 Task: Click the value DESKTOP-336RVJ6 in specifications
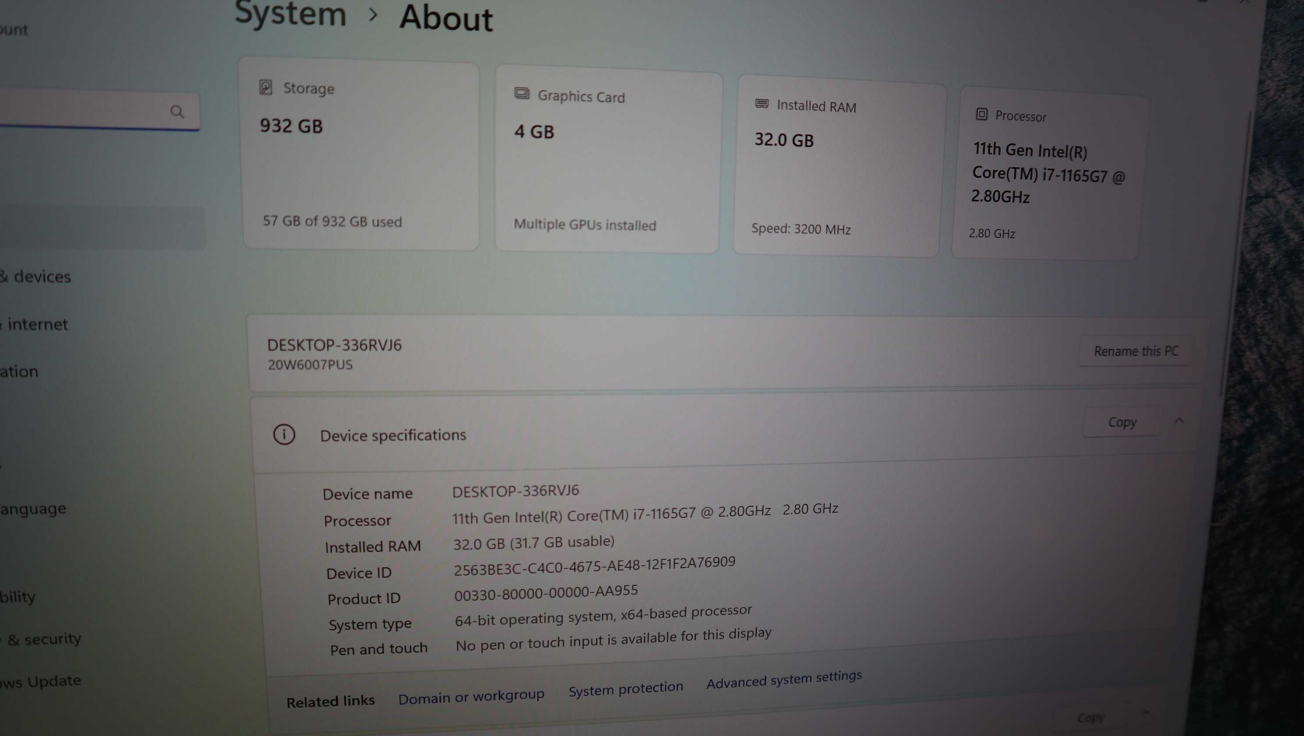click(x=515, y=491)
